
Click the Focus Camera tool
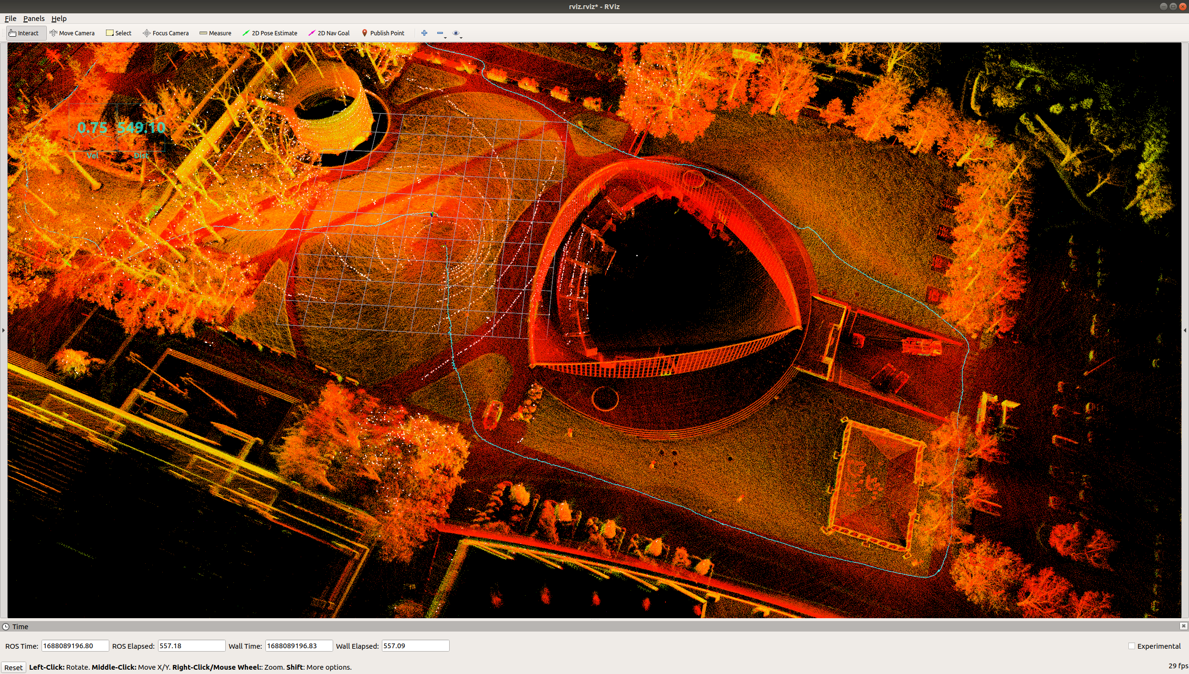[x=166, y=33]
